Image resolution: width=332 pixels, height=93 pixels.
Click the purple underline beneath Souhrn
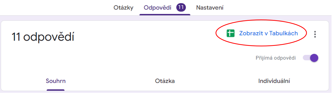coord(56,90)
